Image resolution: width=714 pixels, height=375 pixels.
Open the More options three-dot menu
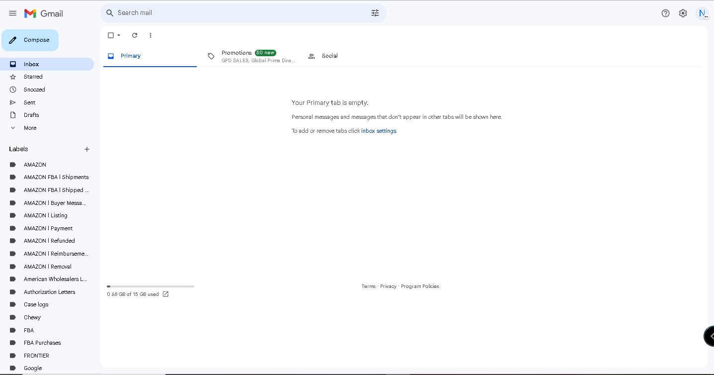point(151,35)
